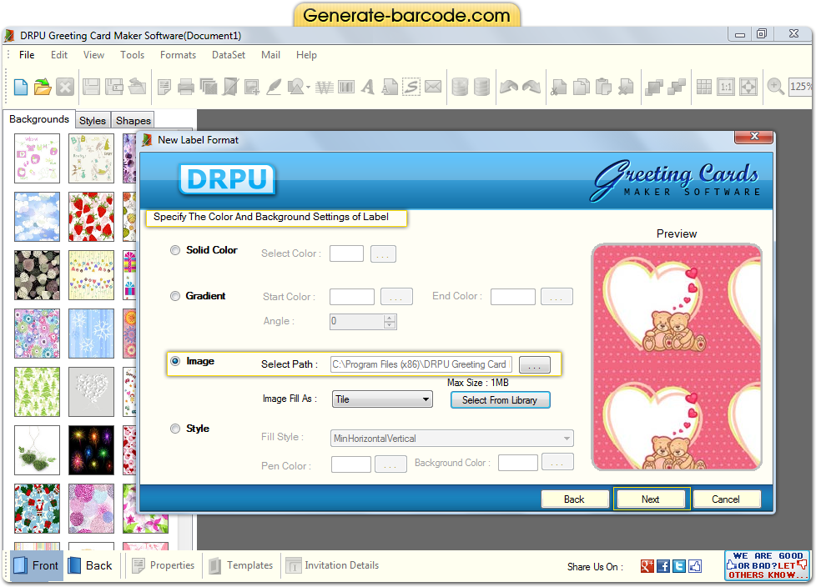Click the New document icon in toolbar

point(20,87)
